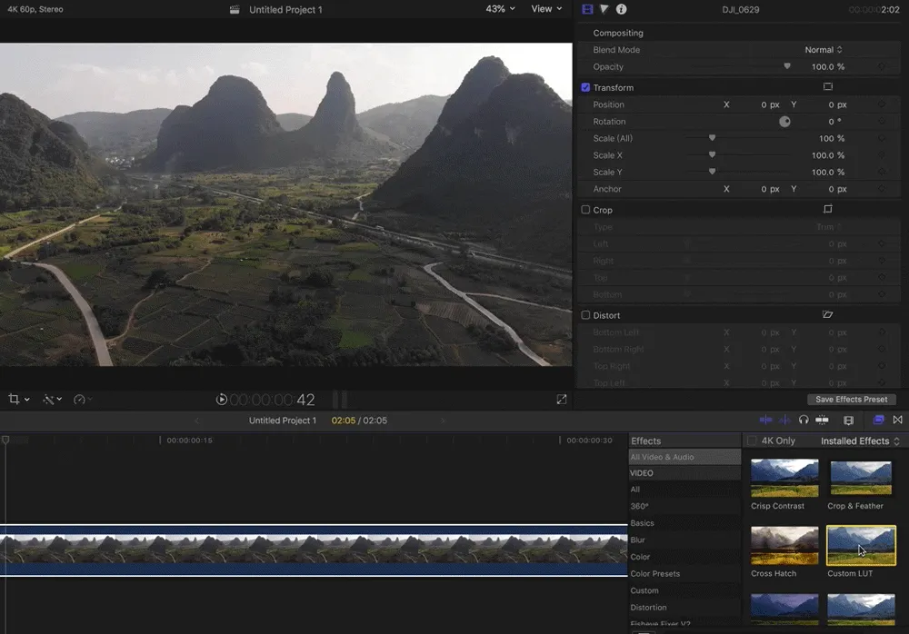The width and height of the screenshot is (909, 634).
Task: Open the 43% zoom level dropdown
Action: coord(500,9)
